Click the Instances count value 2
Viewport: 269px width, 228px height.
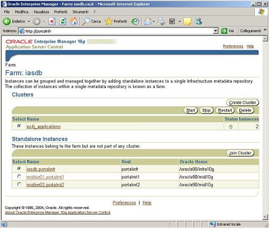click(x=257, y=127)
